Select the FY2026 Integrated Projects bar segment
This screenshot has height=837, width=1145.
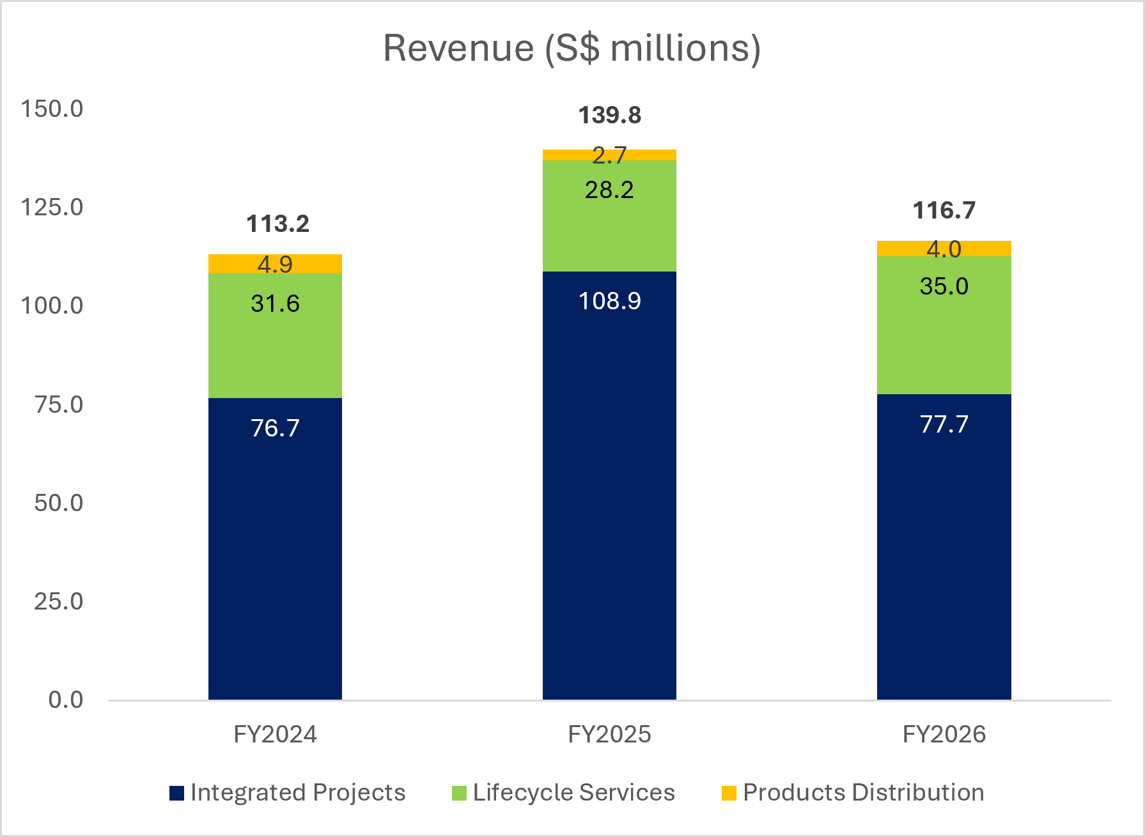[x=944, y=547]
